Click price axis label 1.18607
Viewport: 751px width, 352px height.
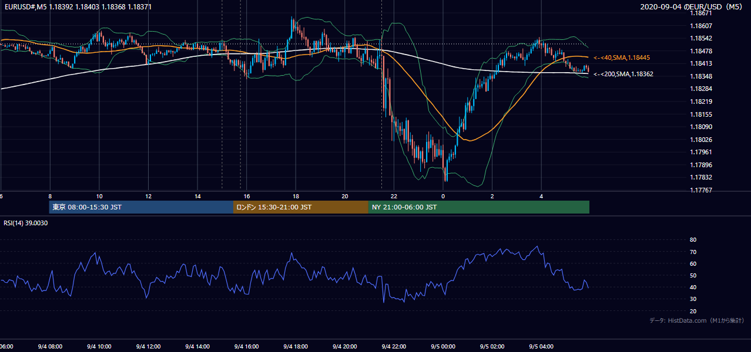701,26
